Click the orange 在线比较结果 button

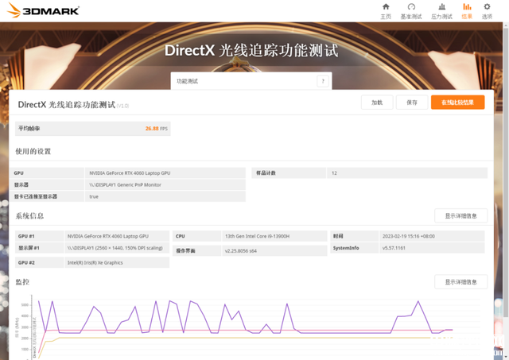[458, 103]
